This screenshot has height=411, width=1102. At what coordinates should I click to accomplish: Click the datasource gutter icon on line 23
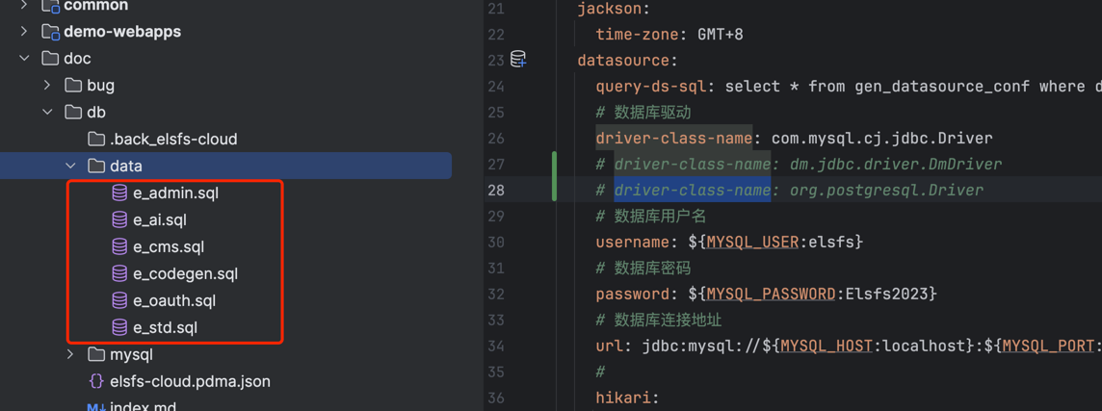[518, 60]
